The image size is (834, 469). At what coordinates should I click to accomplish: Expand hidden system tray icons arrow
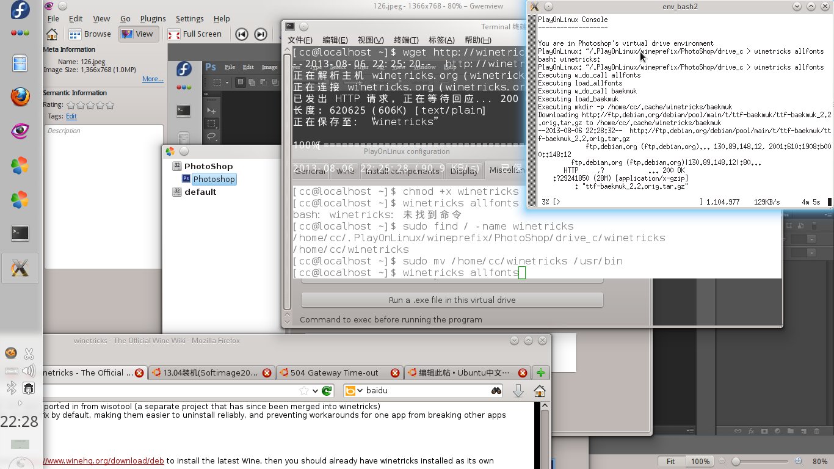(20, 403)
